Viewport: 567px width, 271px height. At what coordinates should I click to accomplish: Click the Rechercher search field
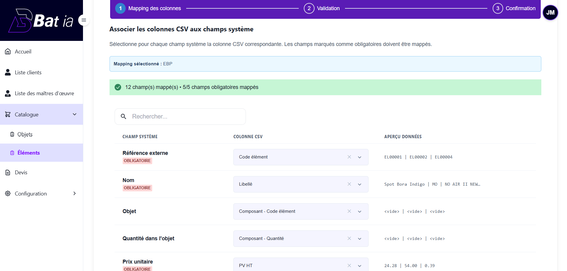tap(185, 116)
